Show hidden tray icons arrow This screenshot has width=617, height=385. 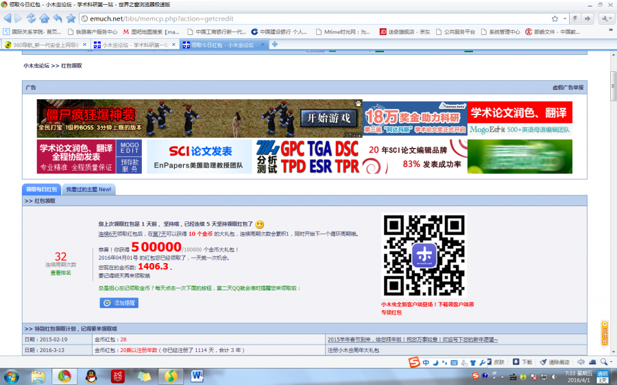(503, 377)
